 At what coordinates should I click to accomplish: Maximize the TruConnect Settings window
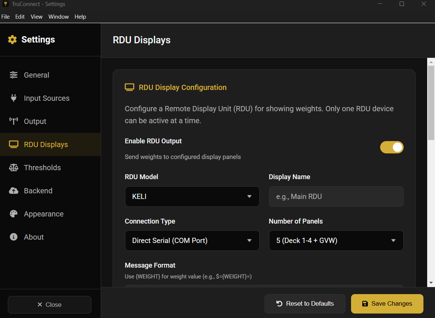(x=402, y=4)
